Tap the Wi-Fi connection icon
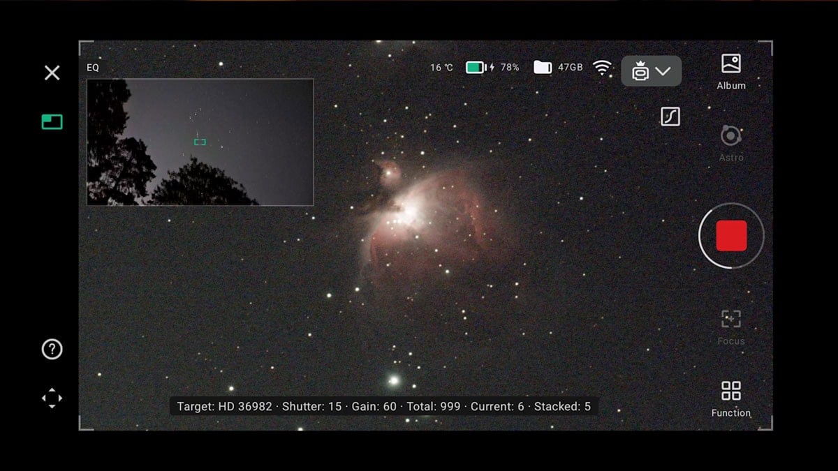838x471 pixels. [x=602, y=68]
